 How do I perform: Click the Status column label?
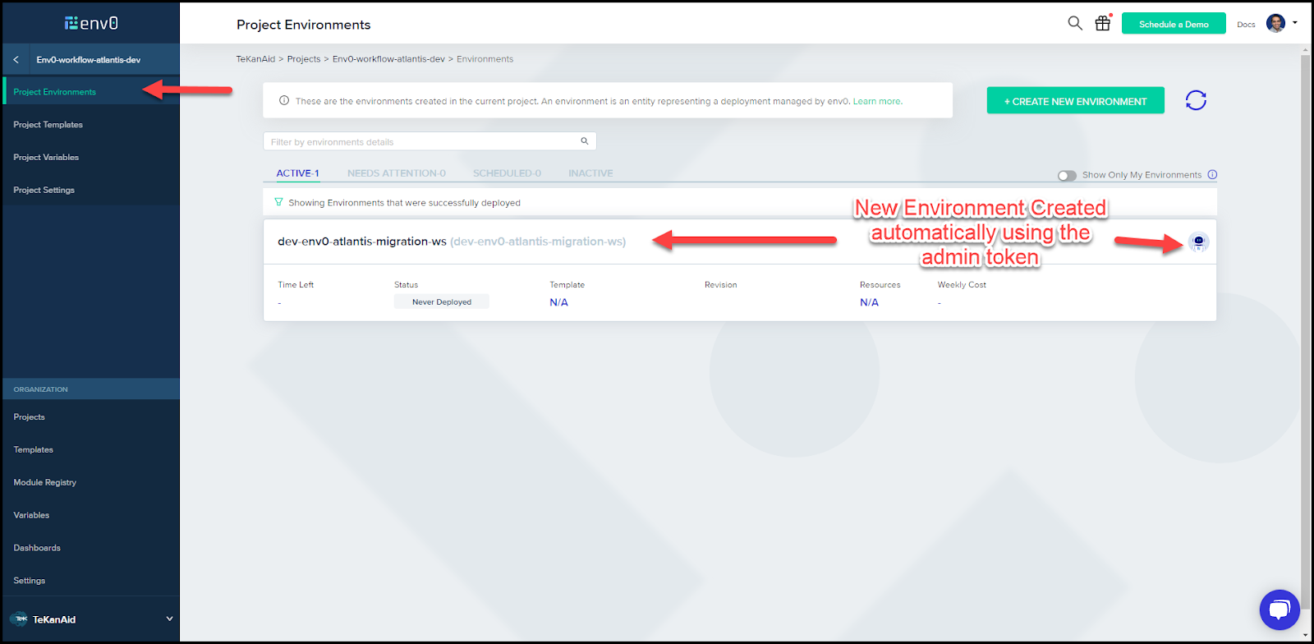406,285
